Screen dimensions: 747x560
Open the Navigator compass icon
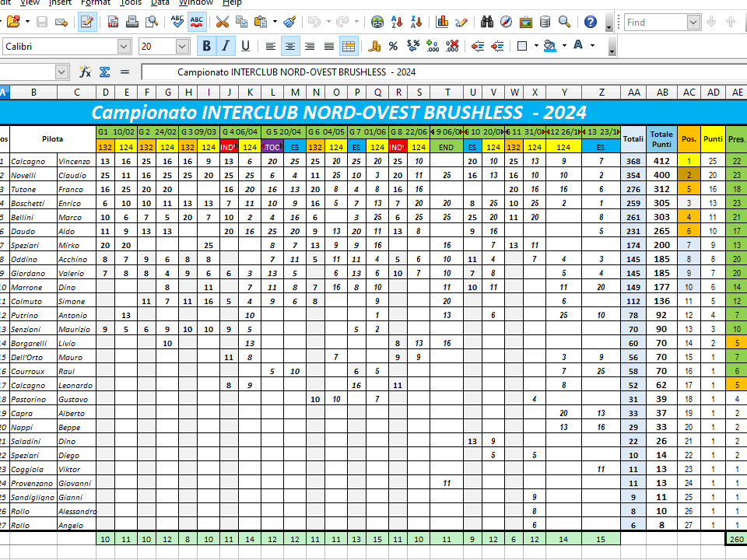coord(506,22)
